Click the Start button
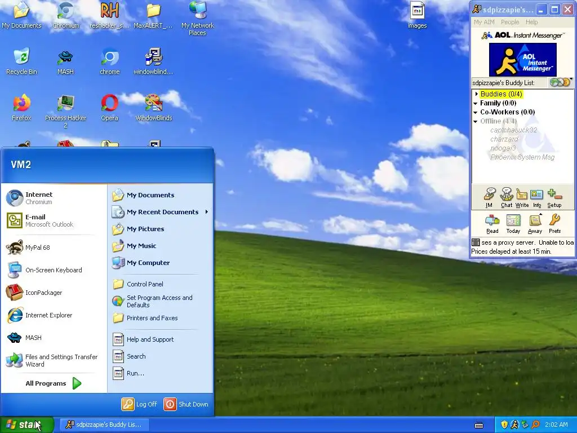 [x=27, y=425]
